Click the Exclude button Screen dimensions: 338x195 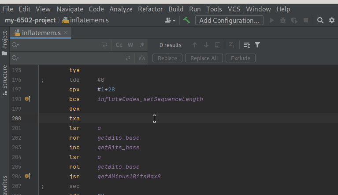[x=240, y=58]
